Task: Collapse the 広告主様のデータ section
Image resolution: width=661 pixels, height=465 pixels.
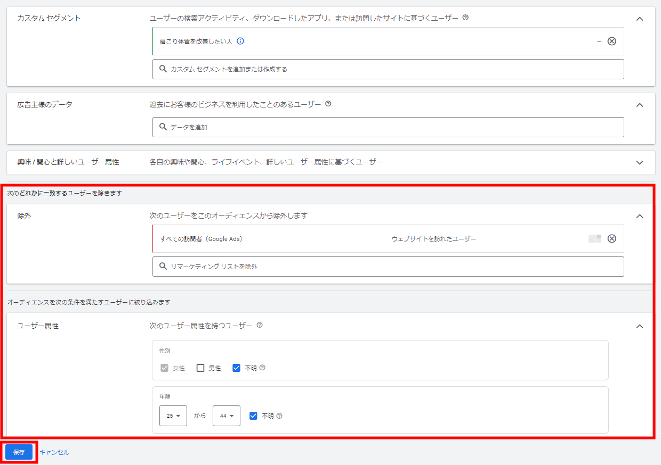Action: [640, 105]
